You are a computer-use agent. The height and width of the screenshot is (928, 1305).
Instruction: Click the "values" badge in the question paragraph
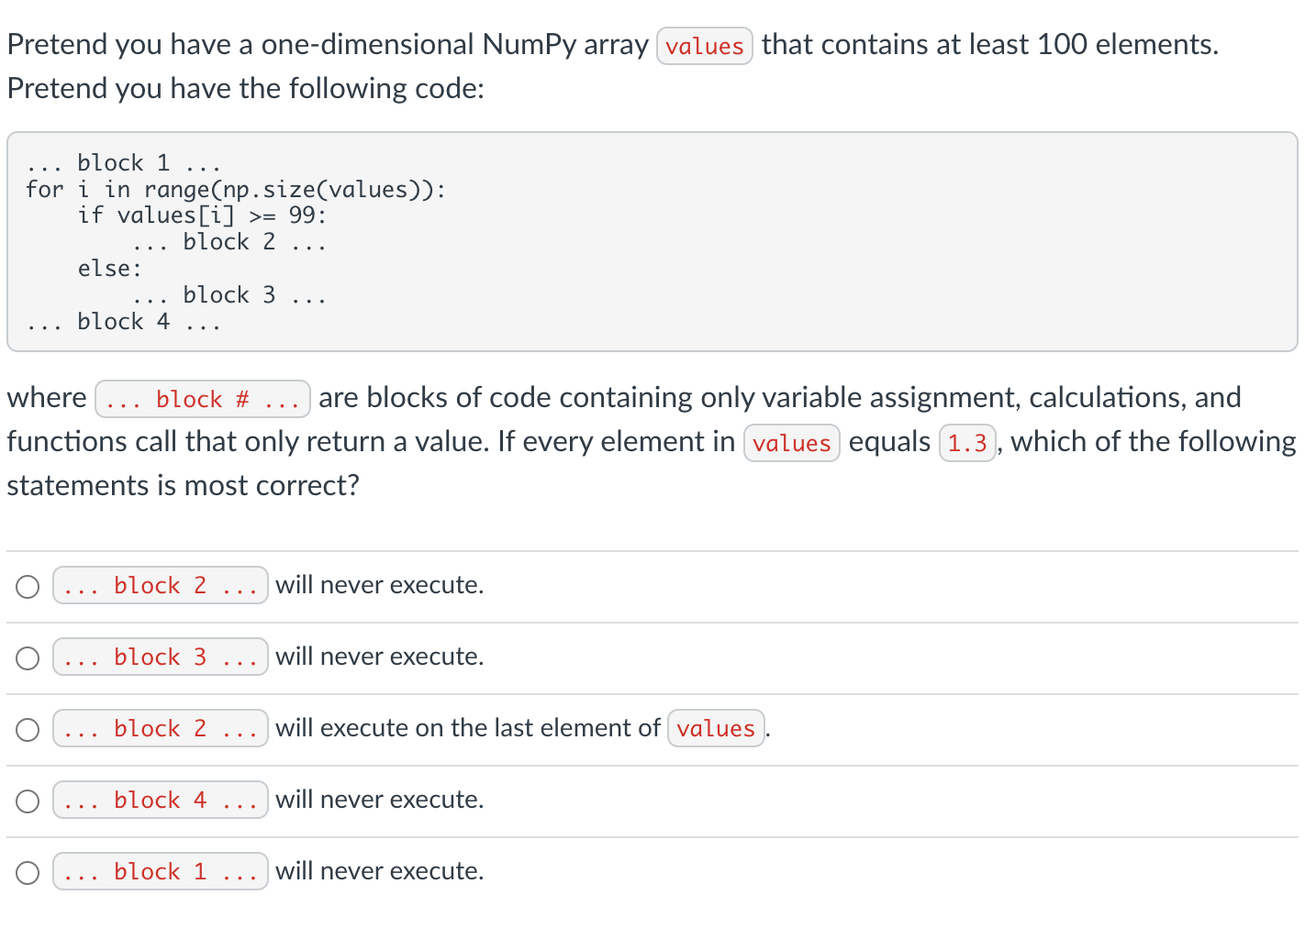[791, 442]
